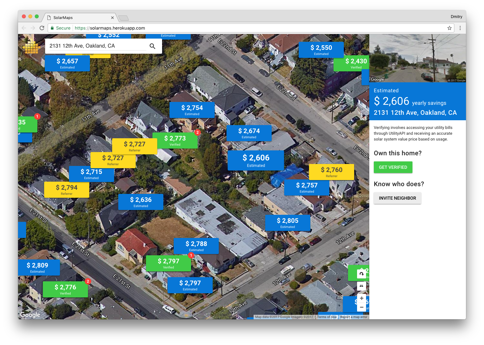The image size is (484, 345).
Task: Toggle map tilt view icon
Action: [x=362, y=286]
